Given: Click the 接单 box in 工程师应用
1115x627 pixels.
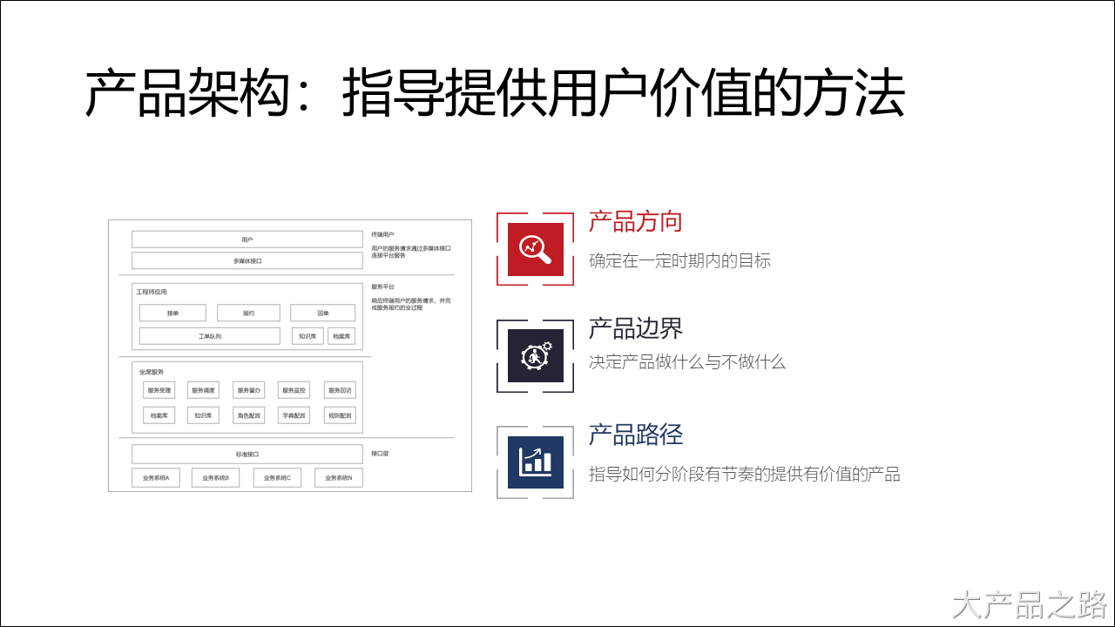Looking at the screenshot, I should (173, 313).
